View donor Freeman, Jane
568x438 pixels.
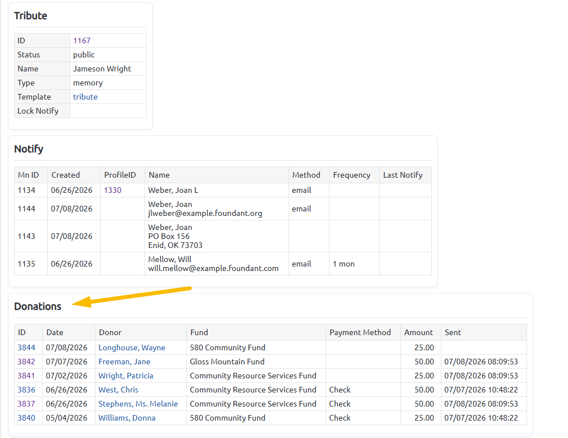tap(124, 362)
